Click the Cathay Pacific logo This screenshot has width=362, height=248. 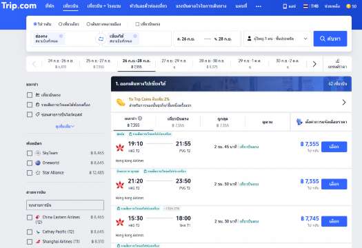click(38, 232)
